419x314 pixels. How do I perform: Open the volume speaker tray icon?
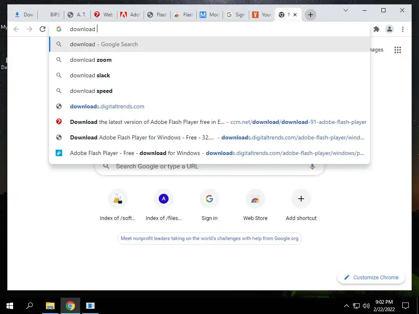pyautogui.click(x=366, y=306)
